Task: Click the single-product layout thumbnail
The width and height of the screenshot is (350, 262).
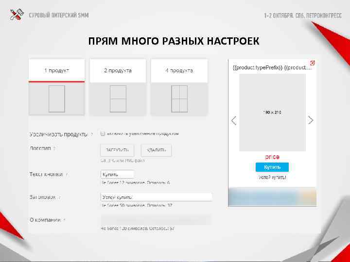Action: tap(57, 99)
